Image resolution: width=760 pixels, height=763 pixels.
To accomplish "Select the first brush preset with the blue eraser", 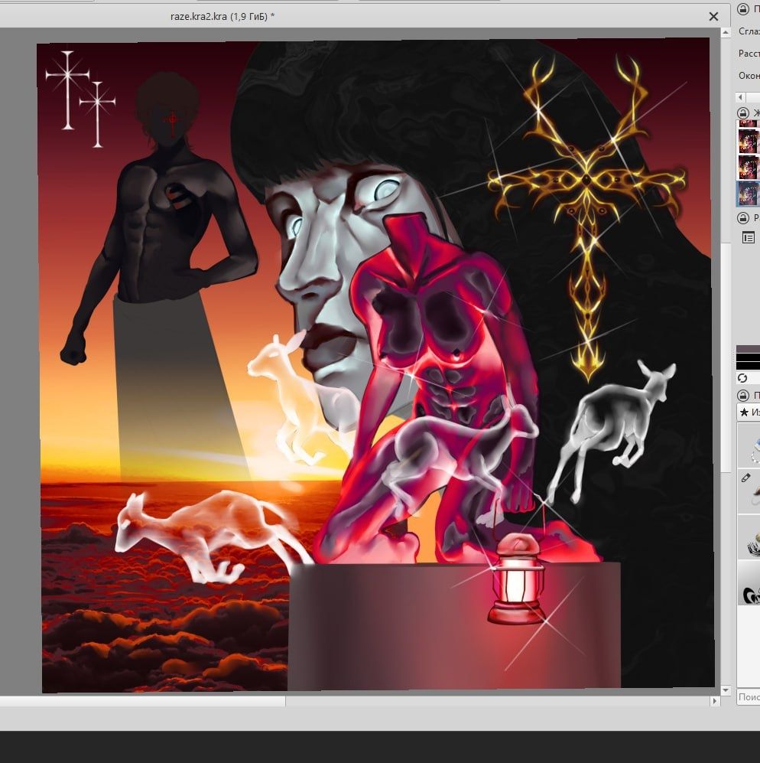I will (749, 445).
